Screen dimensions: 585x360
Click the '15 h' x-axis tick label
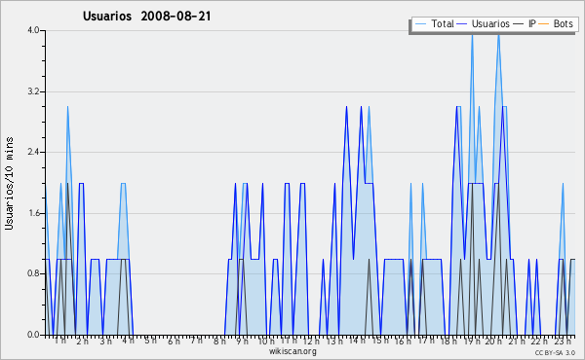[x=380, y=341]
